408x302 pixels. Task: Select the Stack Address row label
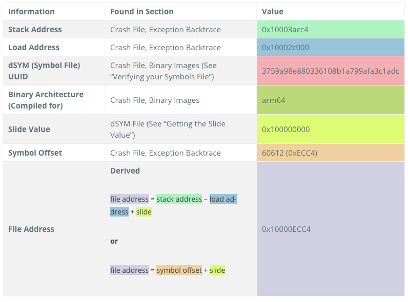pos(35,30)
